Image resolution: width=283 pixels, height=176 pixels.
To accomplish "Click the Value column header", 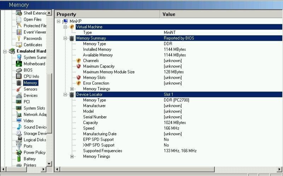I will coord(221,14).
